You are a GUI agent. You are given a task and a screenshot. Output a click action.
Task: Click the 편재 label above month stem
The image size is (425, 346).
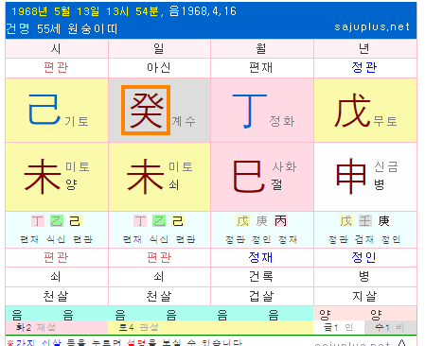(x=261, y=67)
